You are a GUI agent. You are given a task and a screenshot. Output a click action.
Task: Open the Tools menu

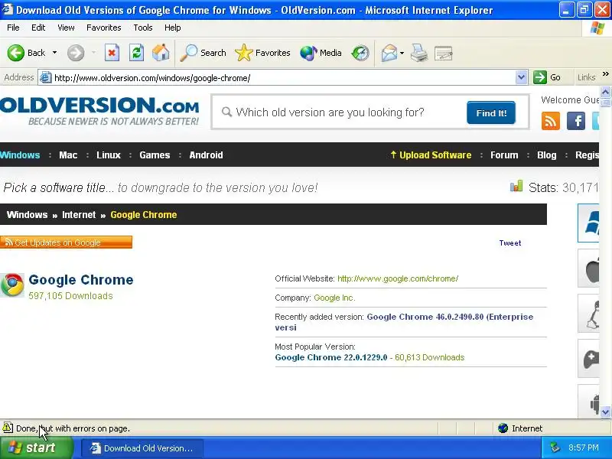click(143, 28)
